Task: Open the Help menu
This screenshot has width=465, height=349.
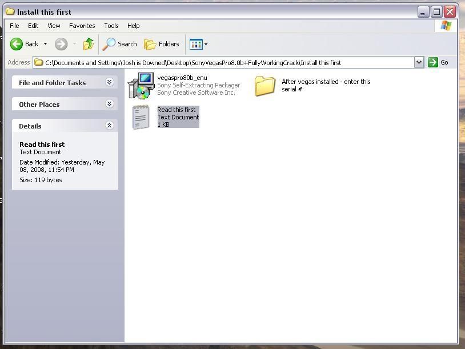Action: pos(134,26)
